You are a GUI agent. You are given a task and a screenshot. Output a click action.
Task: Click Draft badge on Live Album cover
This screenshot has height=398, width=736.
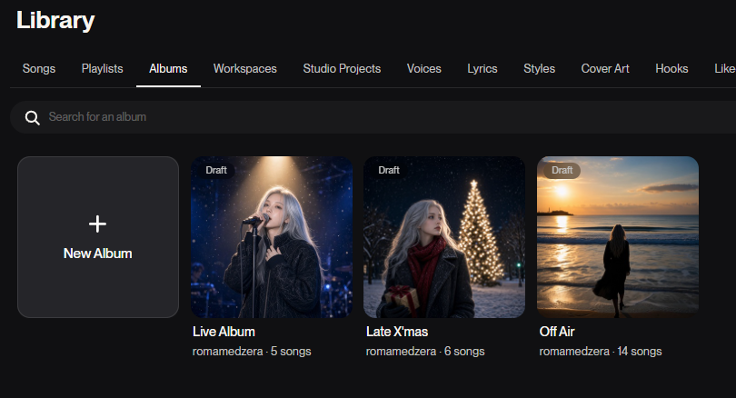(216, 170)
